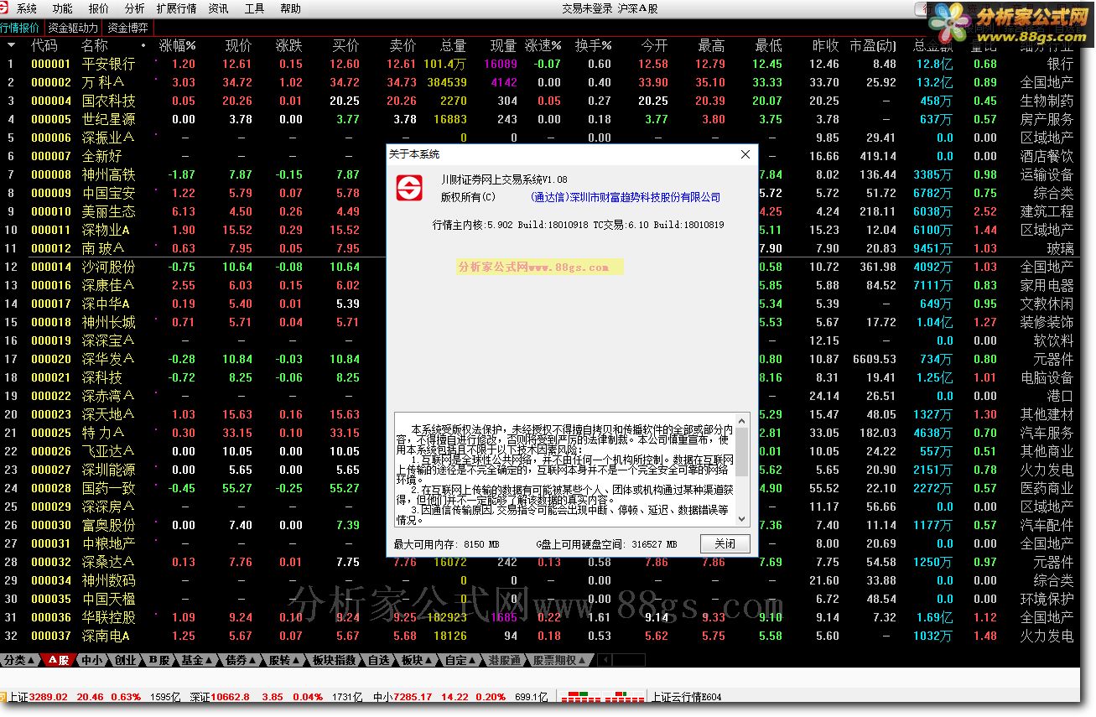Switch to the 中小 tab
This screenshot has width=1096, height=717.
(92, 660)
